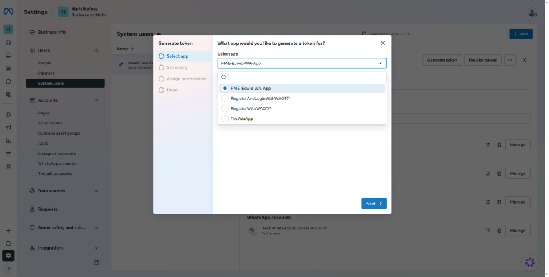Click the Next button
This screenshot has height=277, width=549.
pos(374,204)
